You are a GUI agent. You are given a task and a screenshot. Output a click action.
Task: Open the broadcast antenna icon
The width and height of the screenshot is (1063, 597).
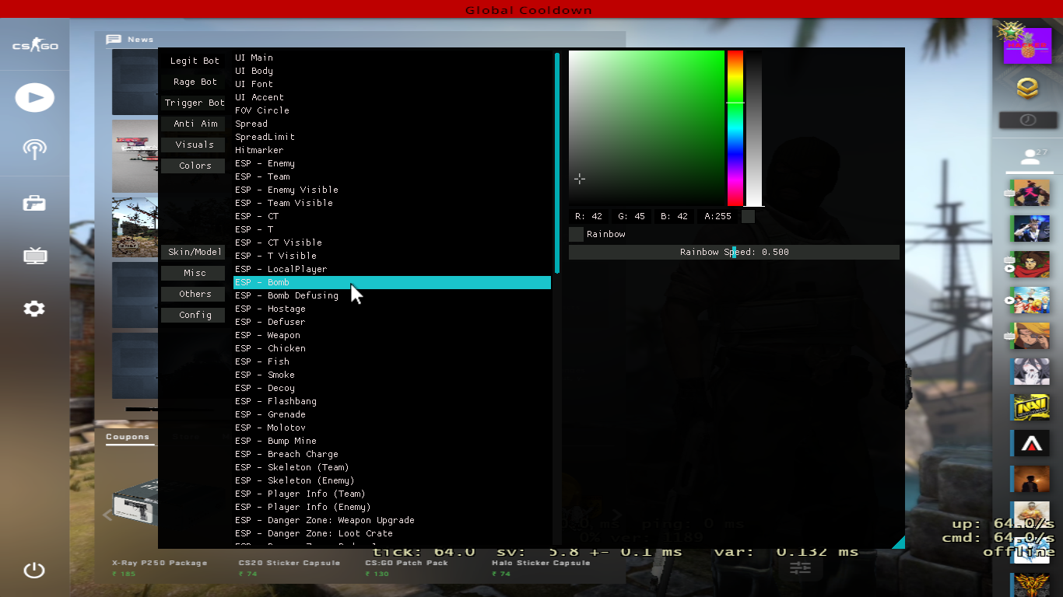click(x=35, y=149)
